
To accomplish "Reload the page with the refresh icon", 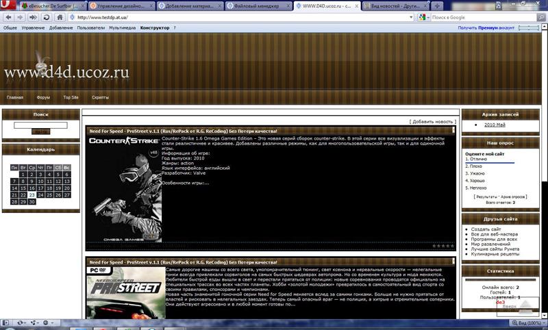I will (46, 17).
